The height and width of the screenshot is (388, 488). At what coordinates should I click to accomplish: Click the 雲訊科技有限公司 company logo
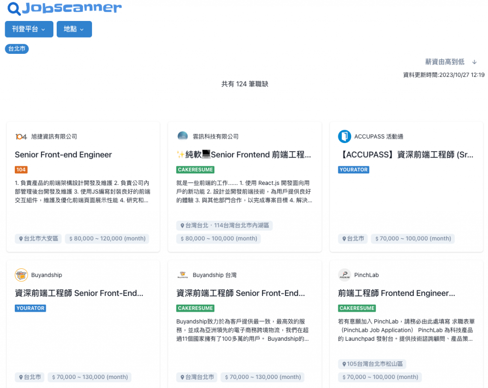(183, 136)
